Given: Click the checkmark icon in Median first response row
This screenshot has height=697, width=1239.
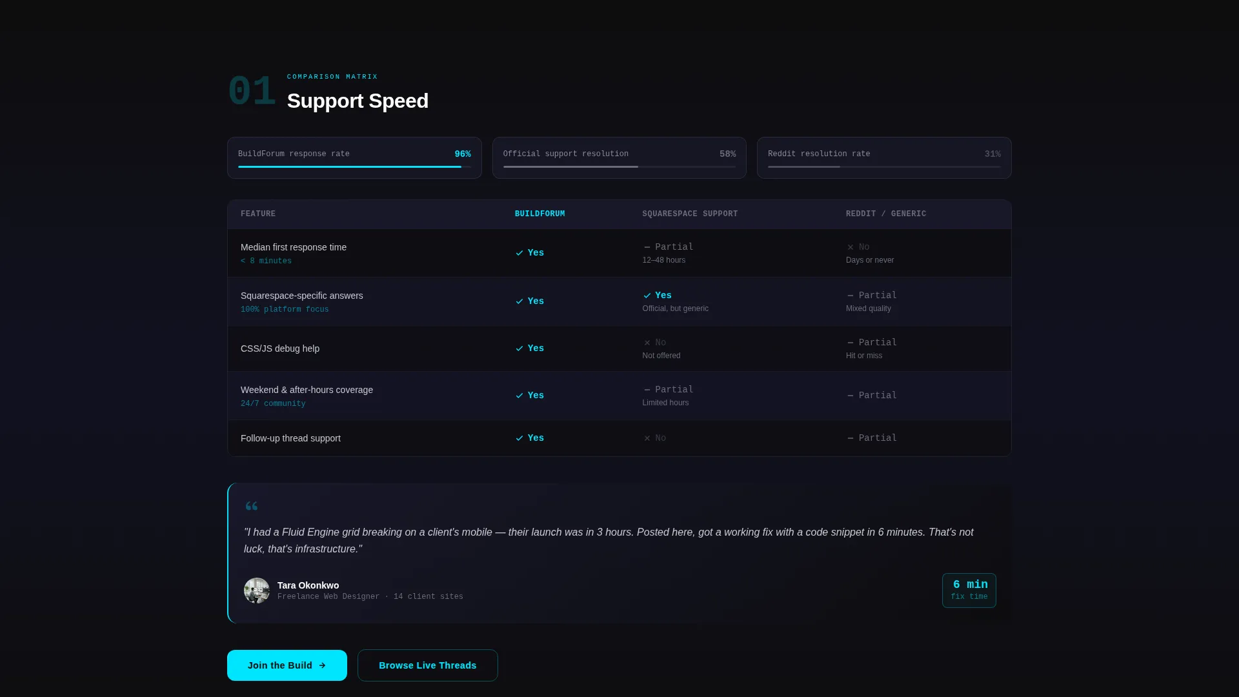Looking at the screenshot, I should [519, 253].
